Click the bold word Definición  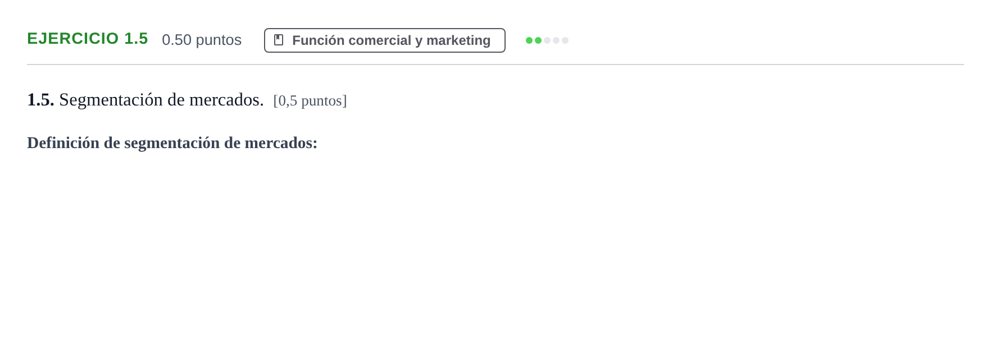[x=63, y=143]
